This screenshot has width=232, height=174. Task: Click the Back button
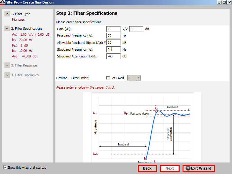click(x=148, y=168)
